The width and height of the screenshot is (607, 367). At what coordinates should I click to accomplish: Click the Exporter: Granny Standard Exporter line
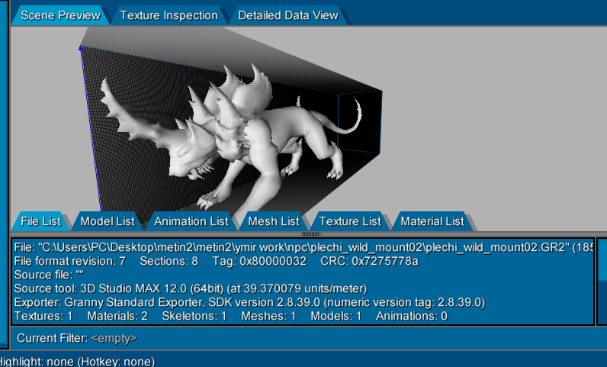click(x=249, y=302)
